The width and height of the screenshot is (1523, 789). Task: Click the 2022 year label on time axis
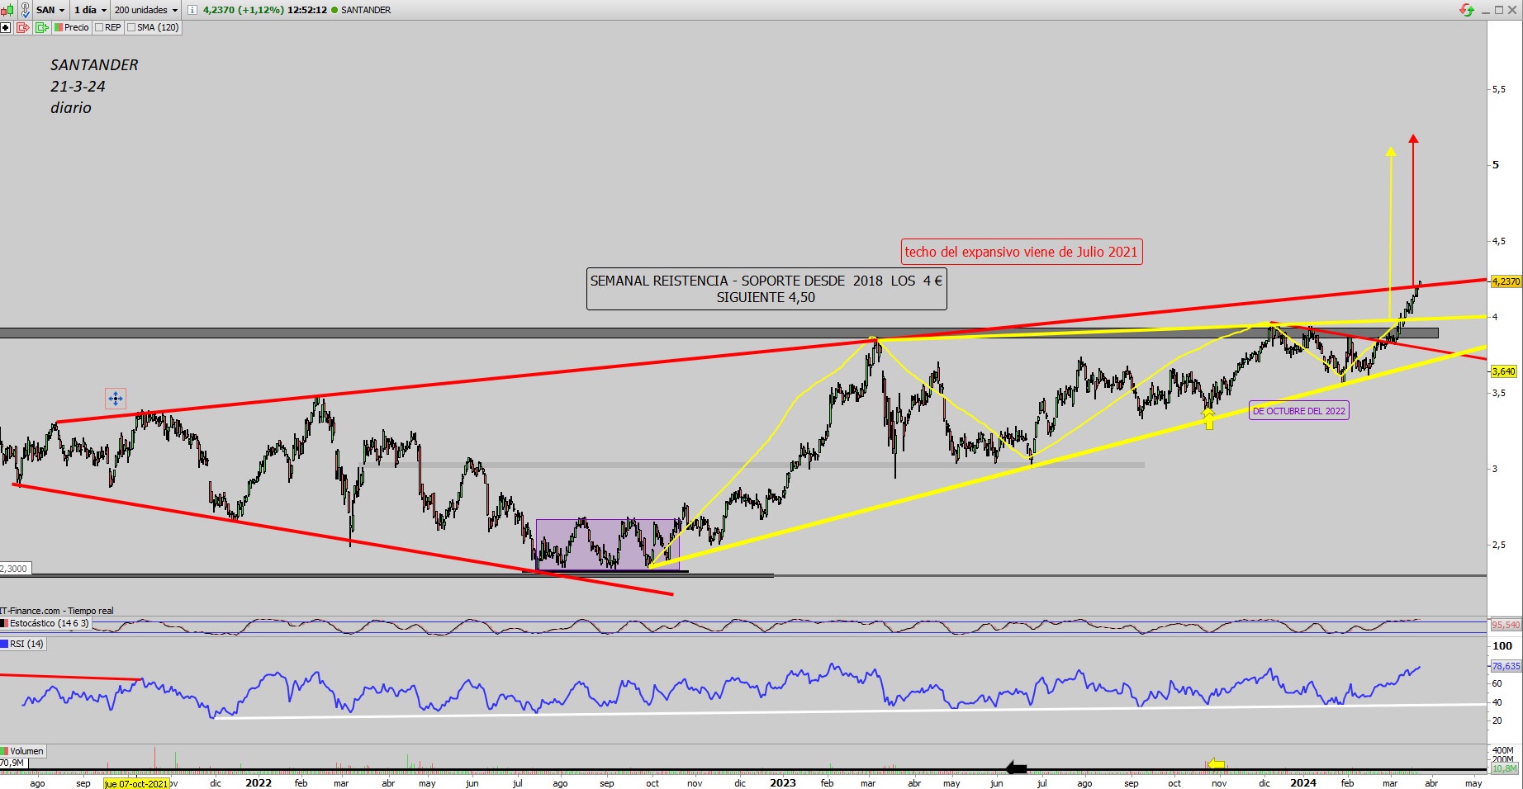point(259,783)
